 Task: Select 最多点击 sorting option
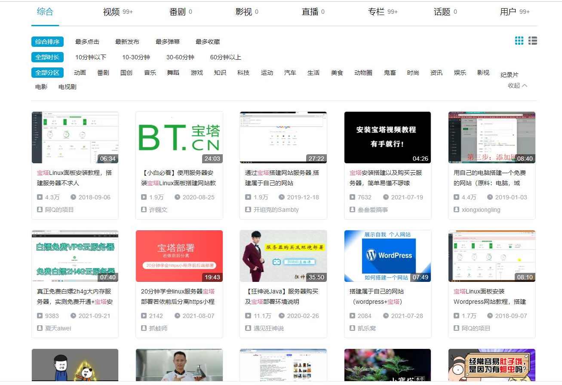87,41
